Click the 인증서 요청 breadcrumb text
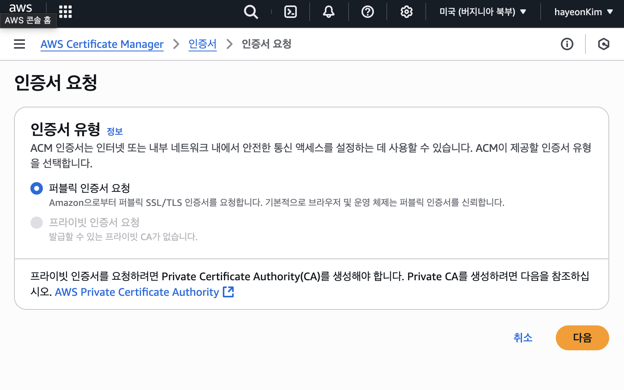 pos(266,44)
